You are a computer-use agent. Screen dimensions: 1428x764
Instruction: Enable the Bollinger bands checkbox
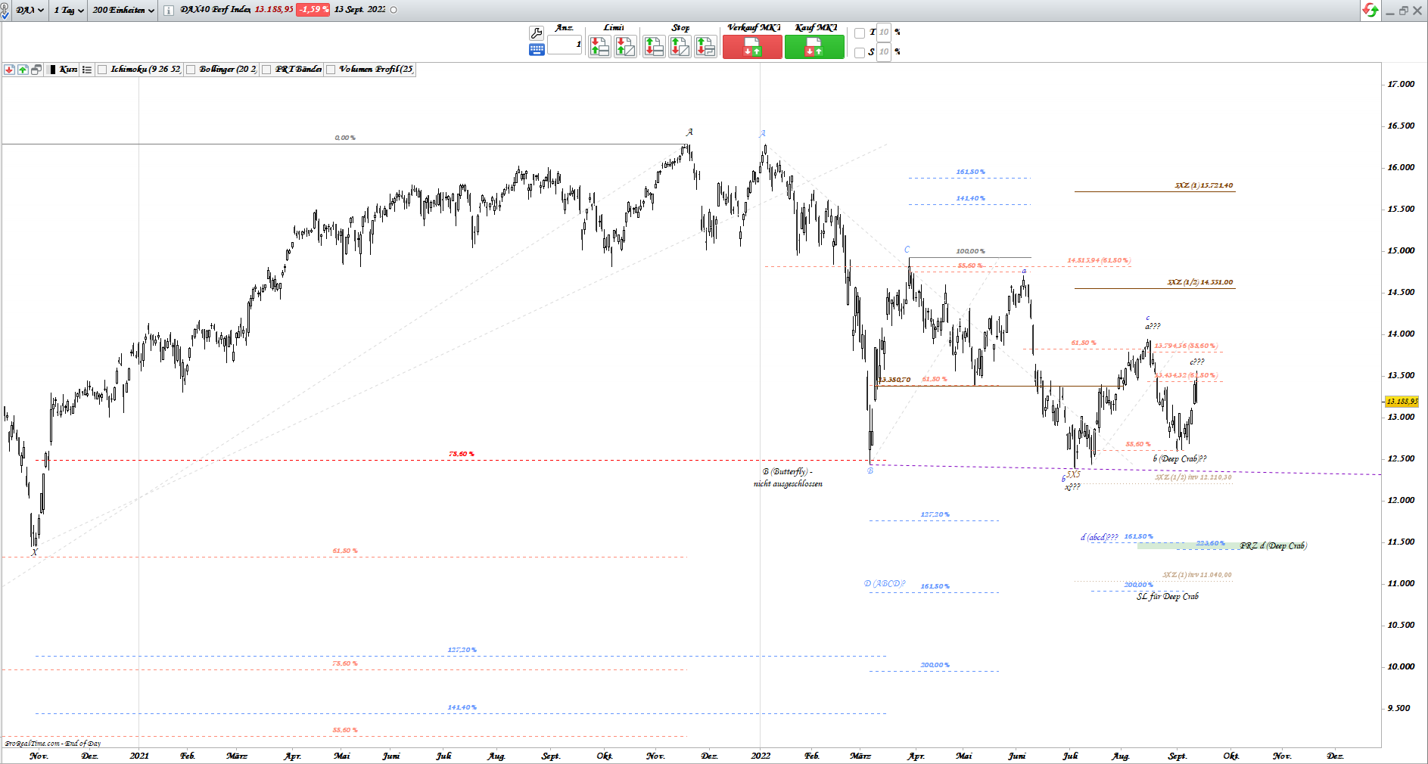[x=191, y=70]
